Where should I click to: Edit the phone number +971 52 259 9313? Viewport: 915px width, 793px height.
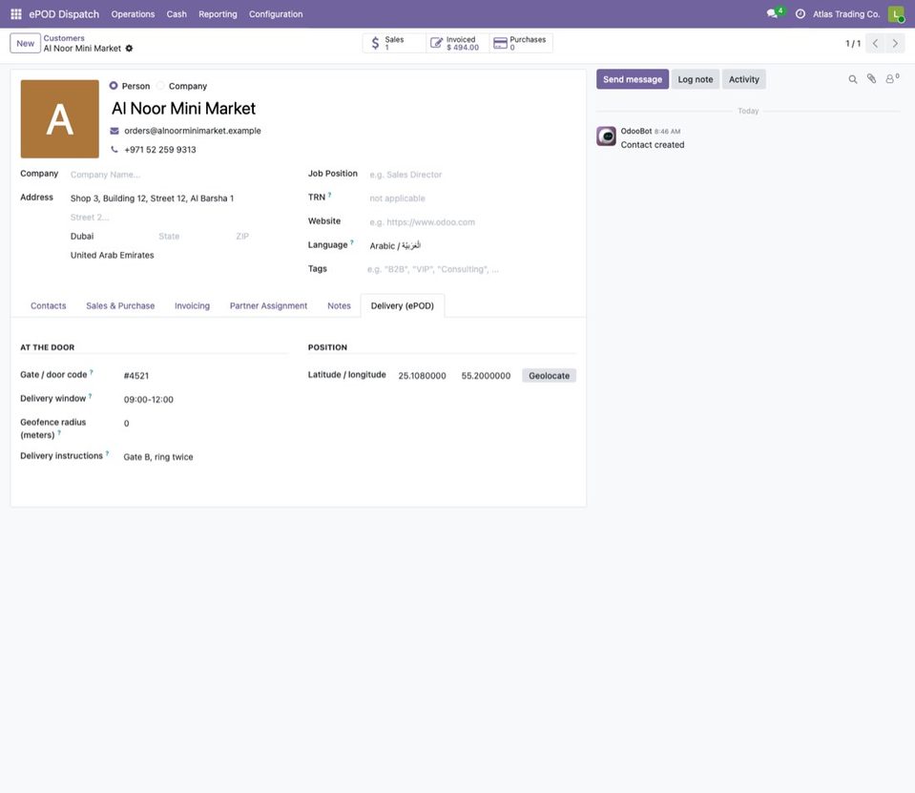tap(160, 150)
